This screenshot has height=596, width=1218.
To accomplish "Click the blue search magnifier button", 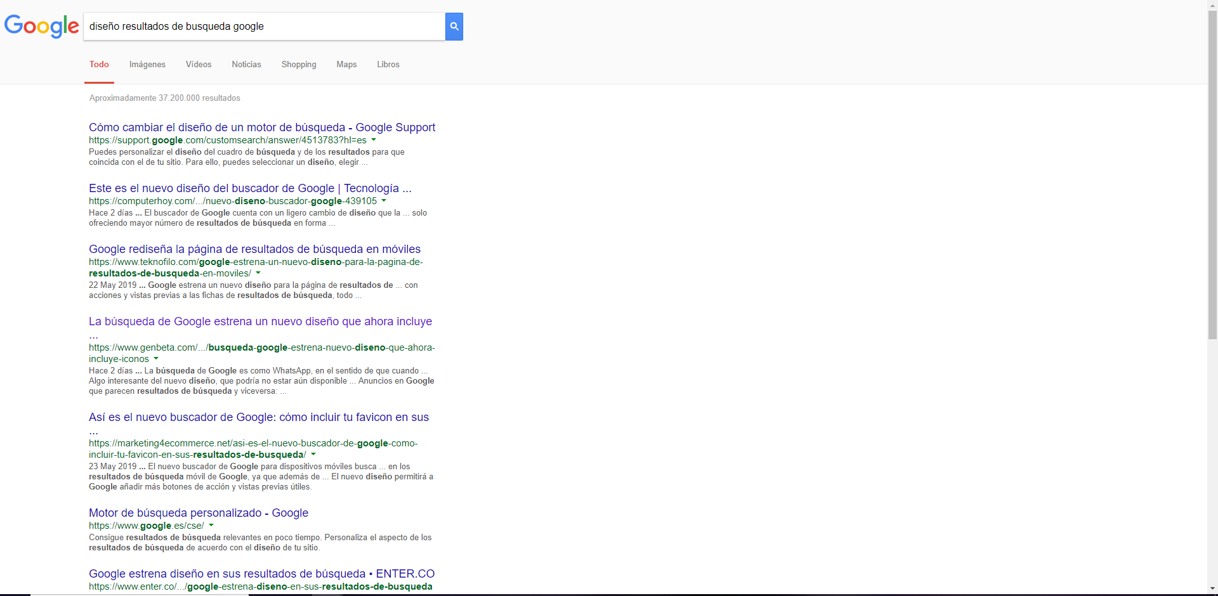I will tap(454, 27).
